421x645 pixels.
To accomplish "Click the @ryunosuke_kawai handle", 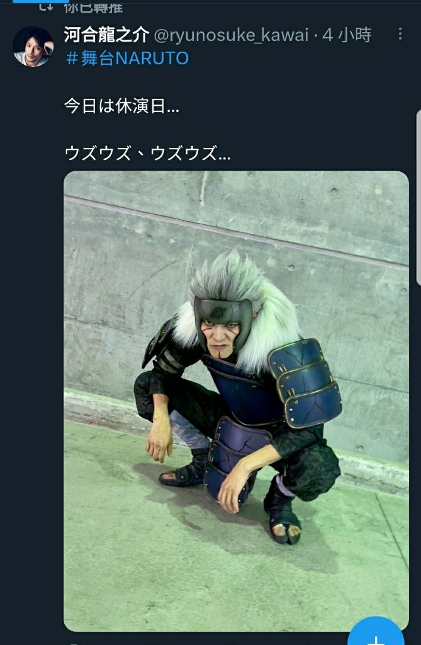I will (x=231, y=35).
